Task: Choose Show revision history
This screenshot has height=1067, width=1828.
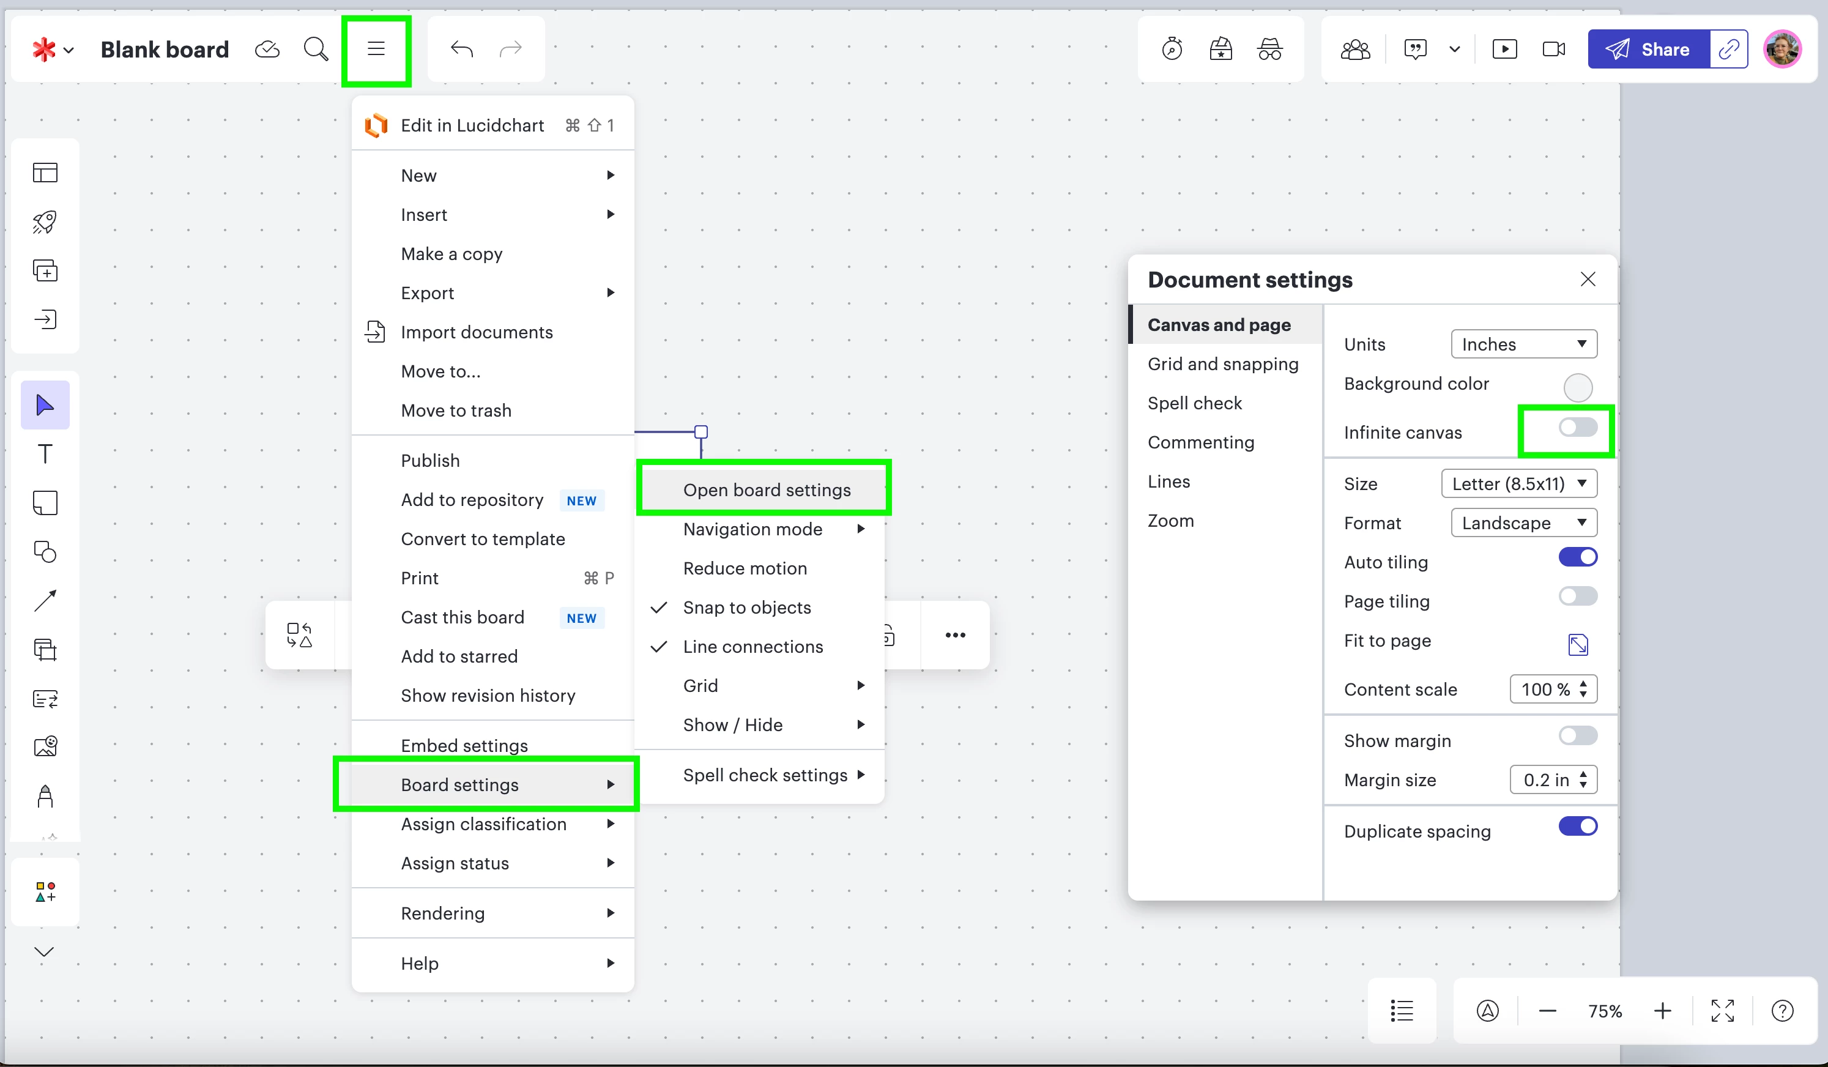Action: pyautogui.click(x=492, y=696)
